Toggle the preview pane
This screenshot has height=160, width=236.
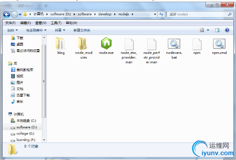[217, 30]
